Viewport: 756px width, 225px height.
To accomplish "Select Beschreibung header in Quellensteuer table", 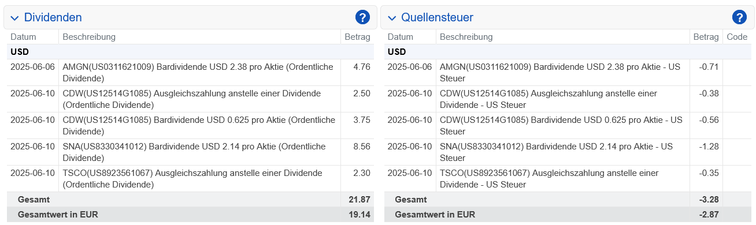I will [x=466, y=37].
